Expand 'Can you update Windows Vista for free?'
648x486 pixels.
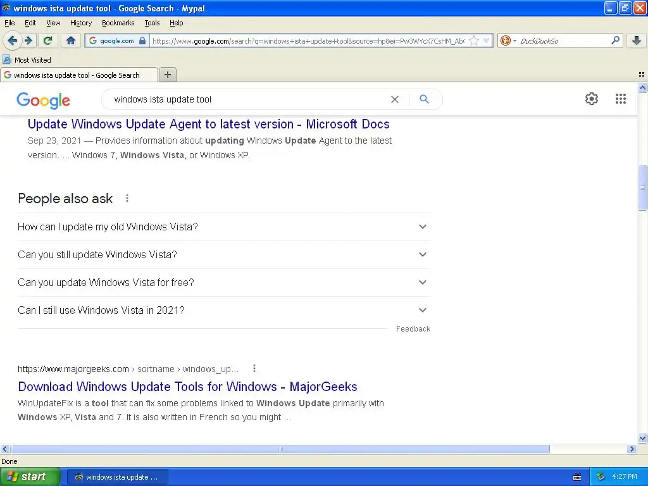click(224, 282)
